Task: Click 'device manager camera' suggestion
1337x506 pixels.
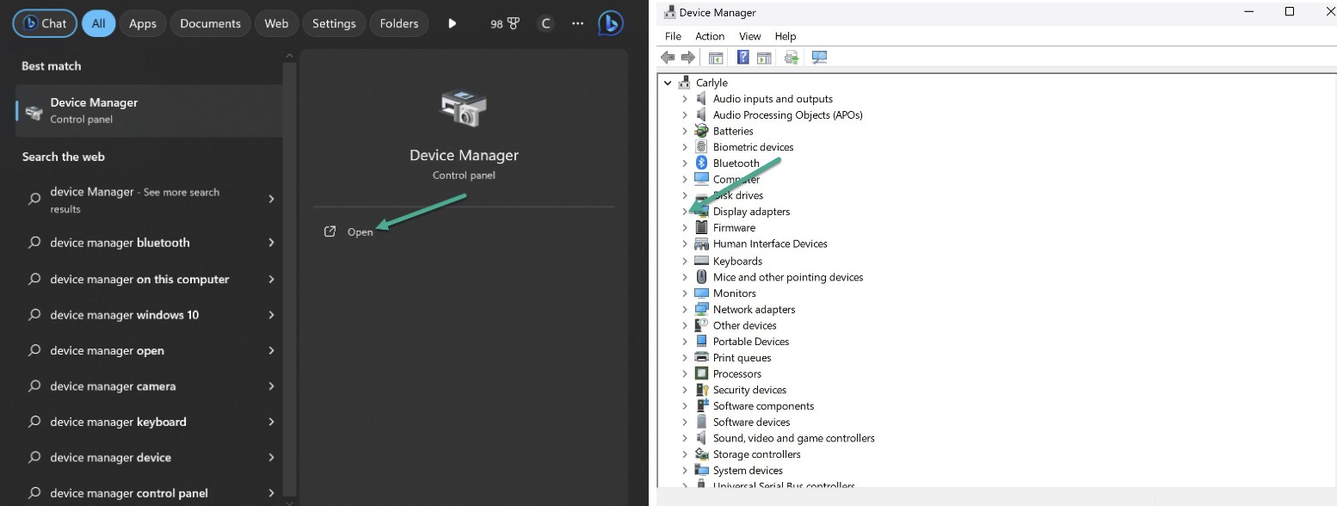Action: tap(149, 386)
